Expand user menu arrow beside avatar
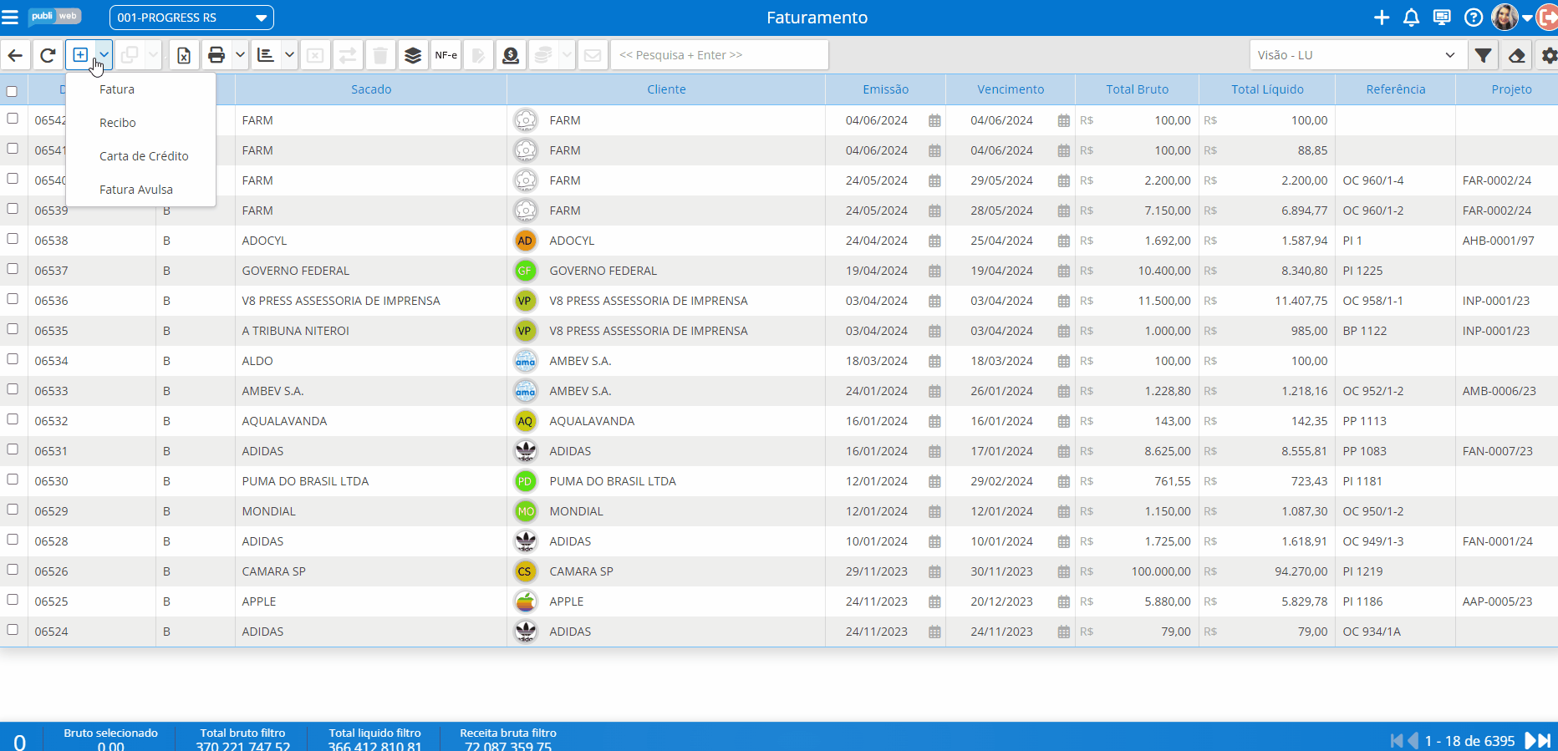This screenshot has width=1558, height=751. pyautogui.click(x=1527, y=18)
